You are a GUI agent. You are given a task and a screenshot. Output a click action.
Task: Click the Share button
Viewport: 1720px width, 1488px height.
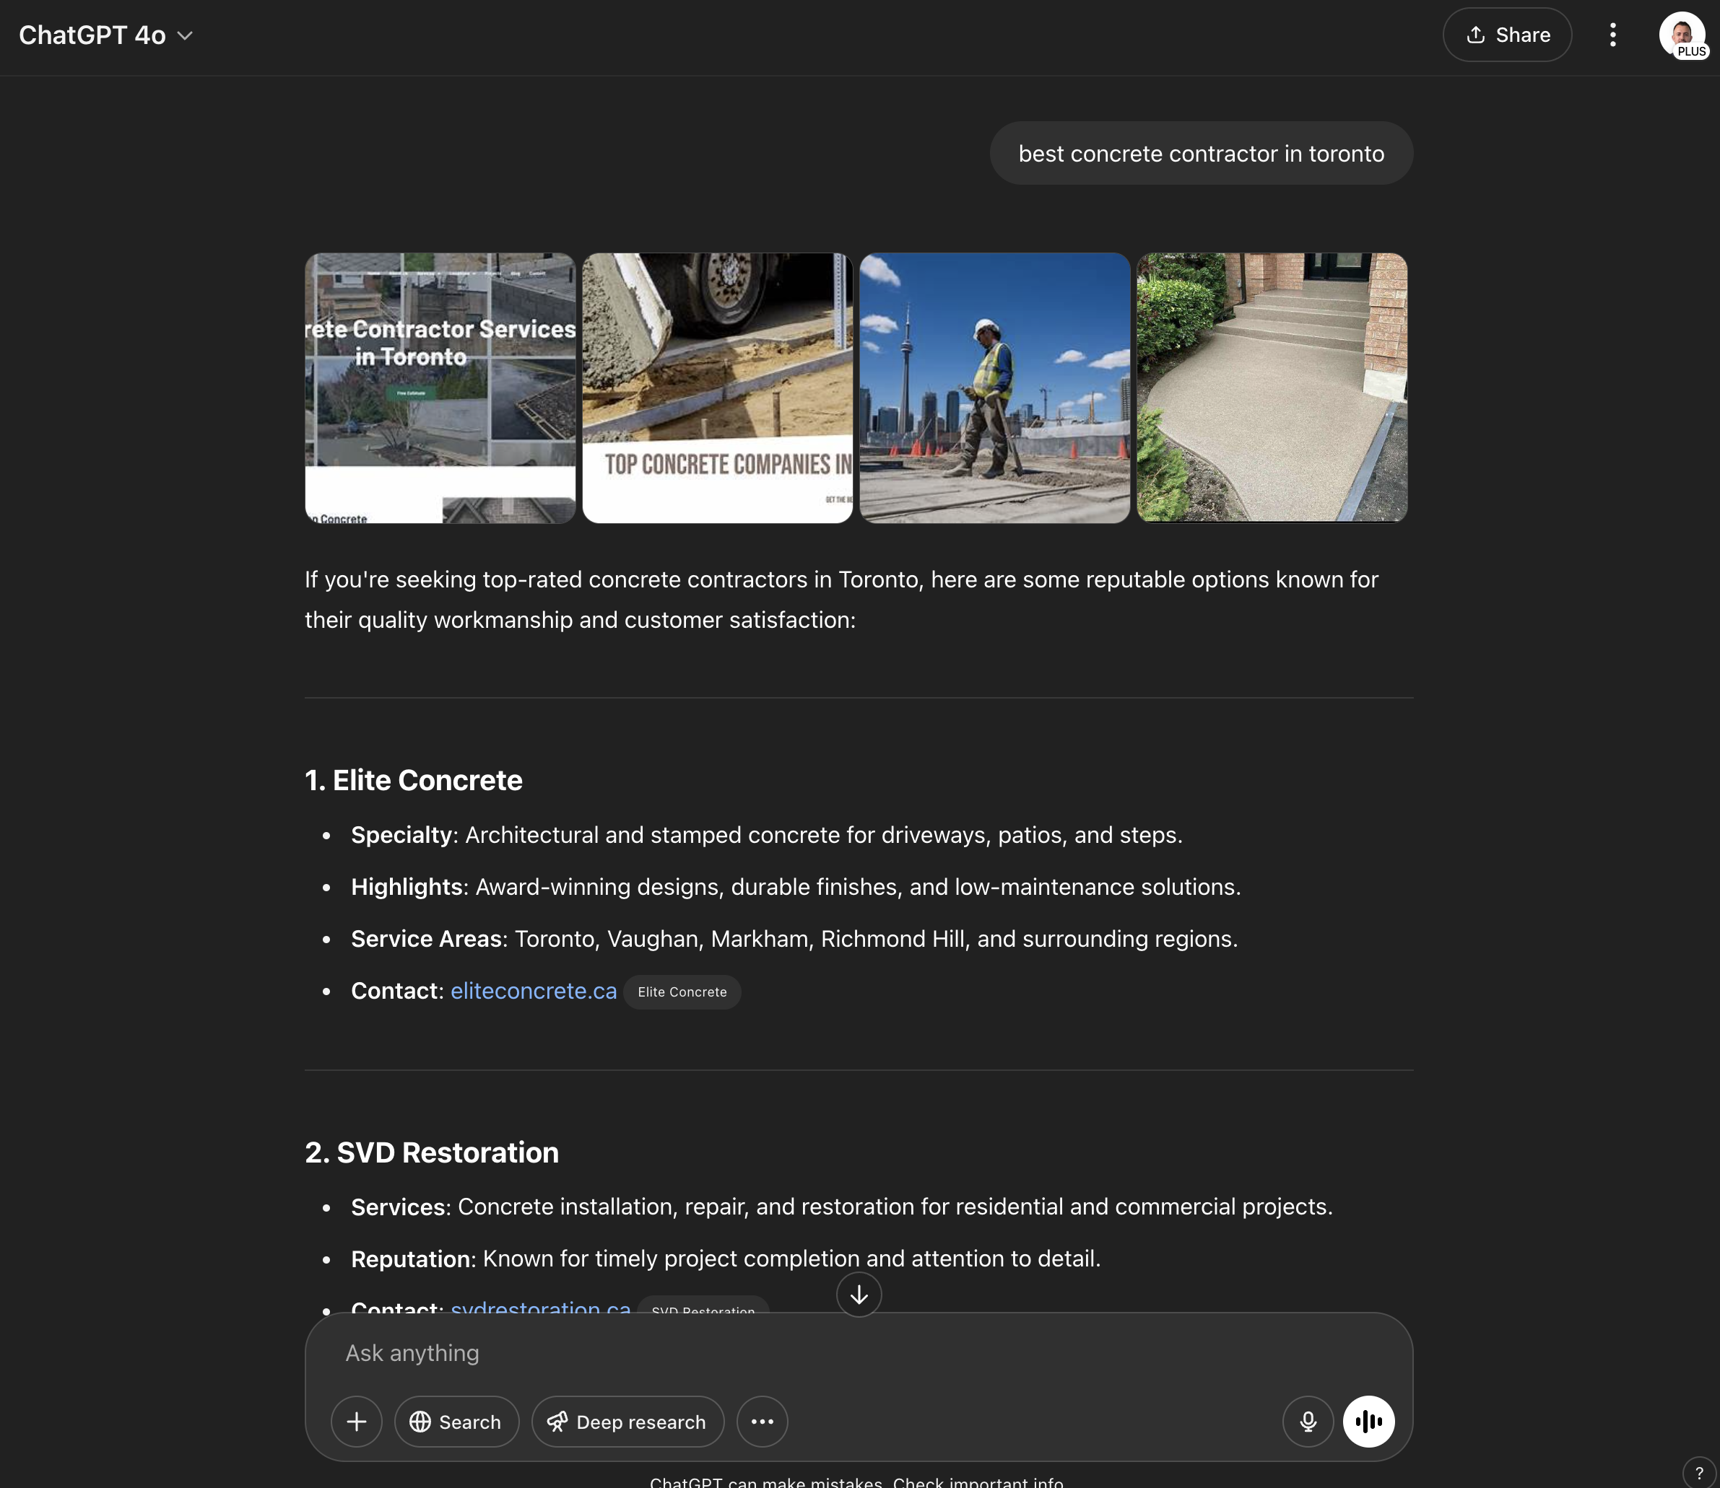coord(1506,35)
